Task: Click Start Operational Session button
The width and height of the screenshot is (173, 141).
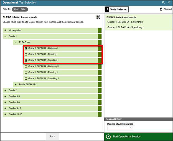Action: point(138,137)
